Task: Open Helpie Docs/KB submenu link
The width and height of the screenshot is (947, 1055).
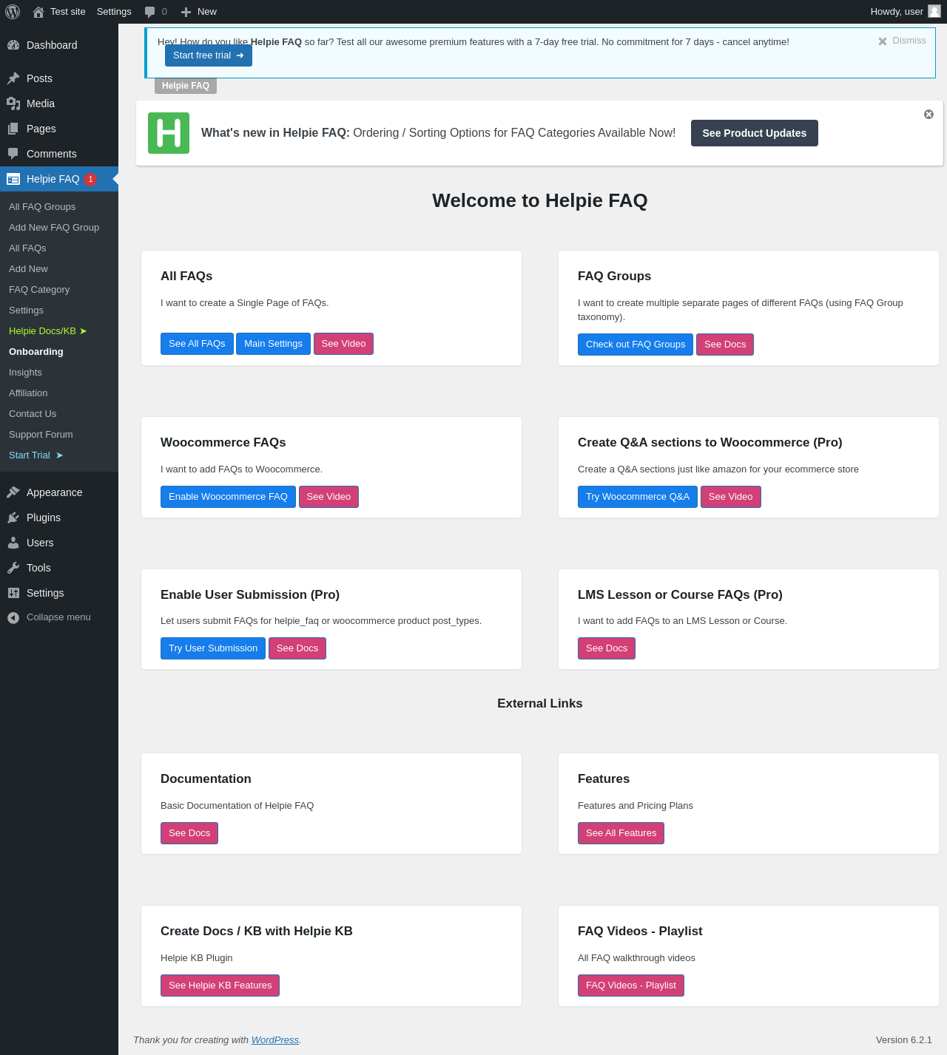Action: (48, 331)
